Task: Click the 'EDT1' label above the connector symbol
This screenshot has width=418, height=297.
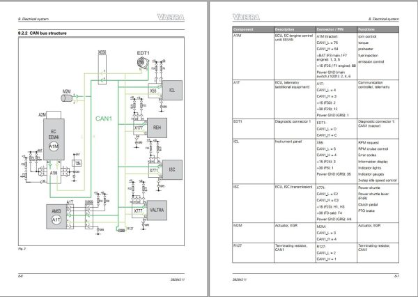Action: (143, 53)
